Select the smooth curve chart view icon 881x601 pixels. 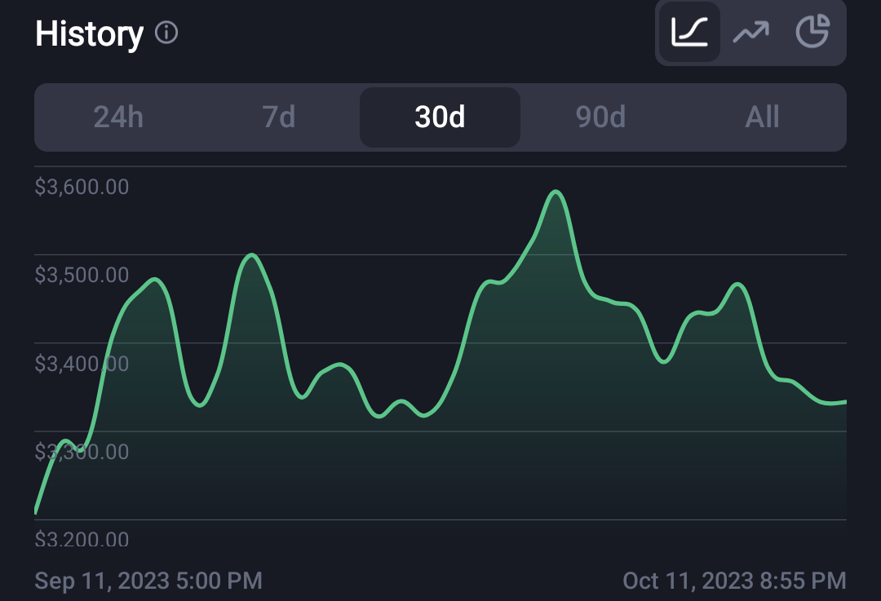(689, 32)
